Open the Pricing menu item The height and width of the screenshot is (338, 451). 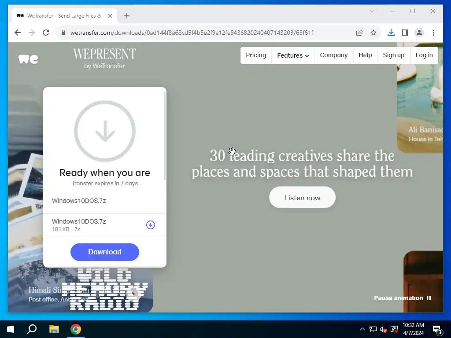coord(256,55)
